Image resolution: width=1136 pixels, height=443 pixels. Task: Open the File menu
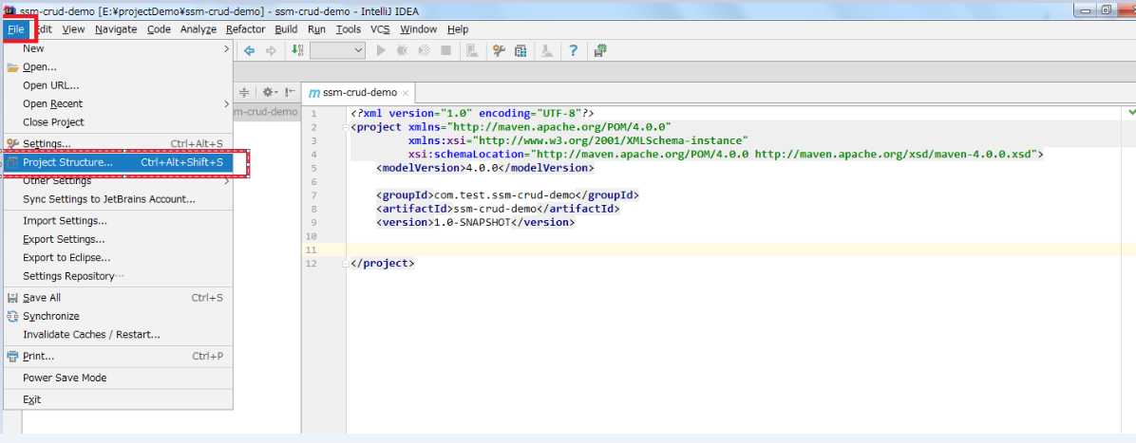[16, 29]
